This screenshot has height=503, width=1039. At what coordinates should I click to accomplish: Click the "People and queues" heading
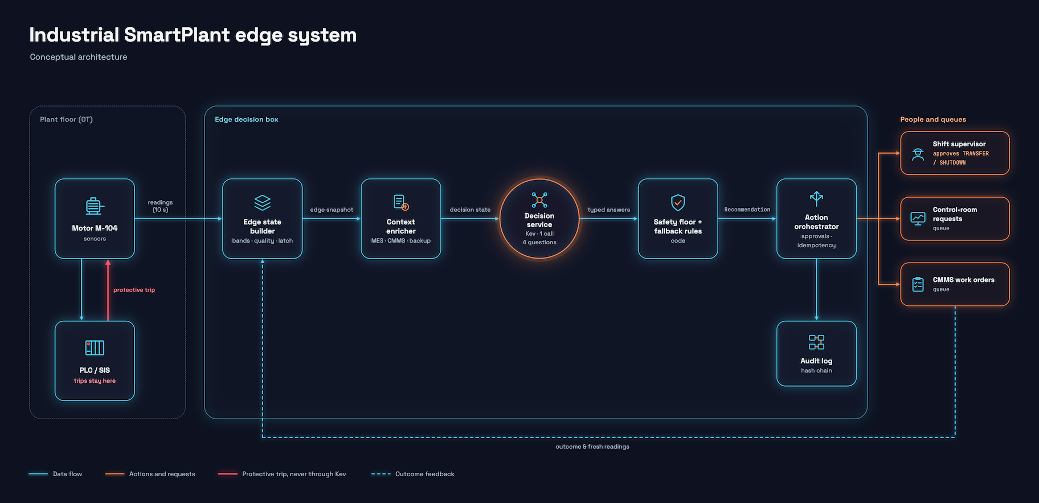coord(933,120)
